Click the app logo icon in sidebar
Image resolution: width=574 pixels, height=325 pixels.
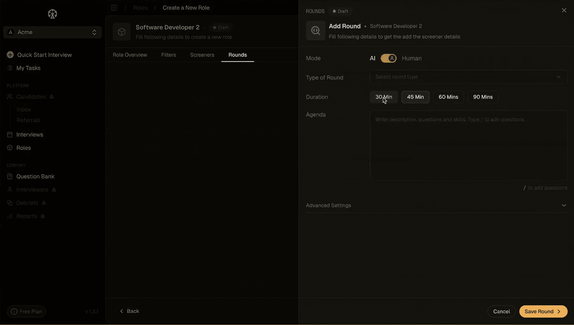[52, 14]
